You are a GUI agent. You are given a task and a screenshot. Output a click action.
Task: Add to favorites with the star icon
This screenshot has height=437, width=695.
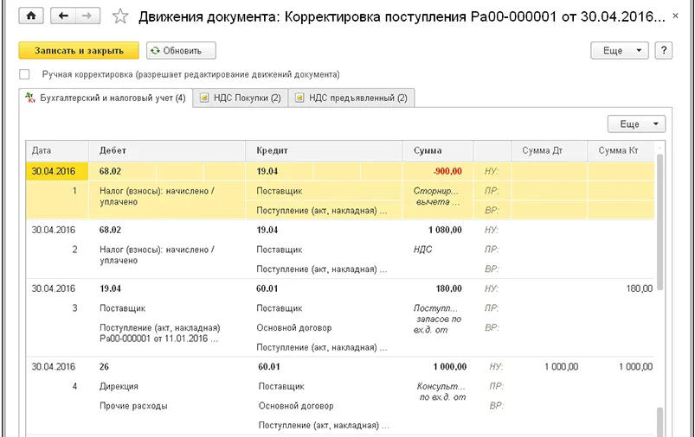coord(120,16)
